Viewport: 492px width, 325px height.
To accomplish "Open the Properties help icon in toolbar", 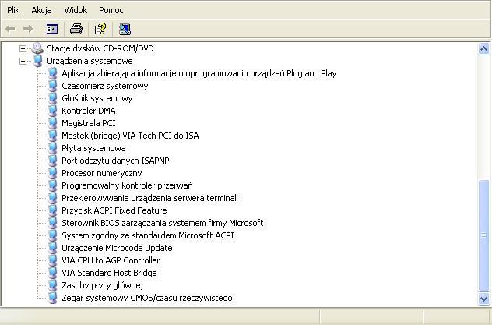I will (100, 29).
